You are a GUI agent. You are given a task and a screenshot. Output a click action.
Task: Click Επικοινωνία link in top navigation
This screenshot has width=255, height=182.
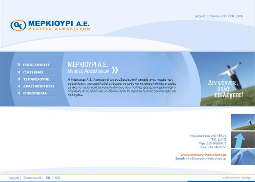coord(218,16)
